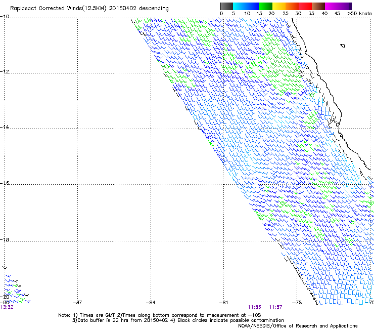
Task: Click the -18 latitude axis label
Action: pos(5,239)
